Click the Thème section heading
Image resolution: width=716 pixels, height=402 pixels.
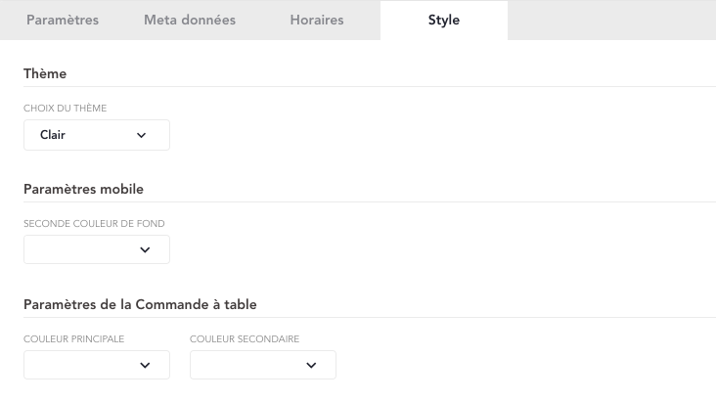45,73
